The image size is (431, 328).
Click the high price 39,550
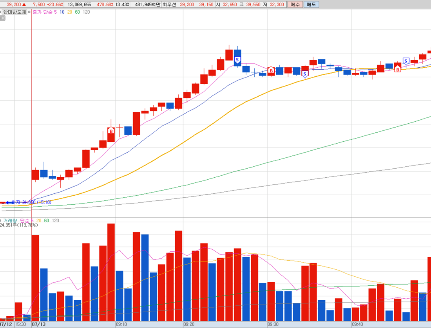(253, 4)
